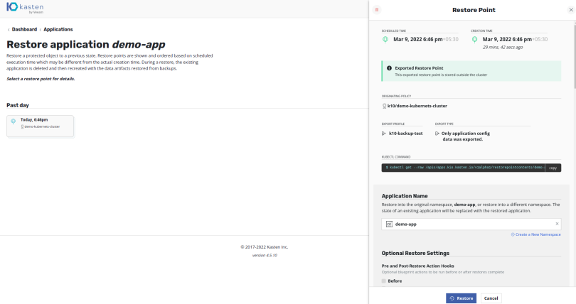
Task: Click 'Optional Restore Settings' heading
Action: click(415, 253)
